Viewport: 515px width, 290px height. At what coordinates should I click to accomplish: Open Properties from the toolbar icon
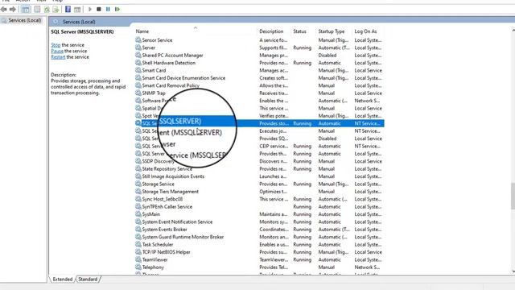point(37,9)
